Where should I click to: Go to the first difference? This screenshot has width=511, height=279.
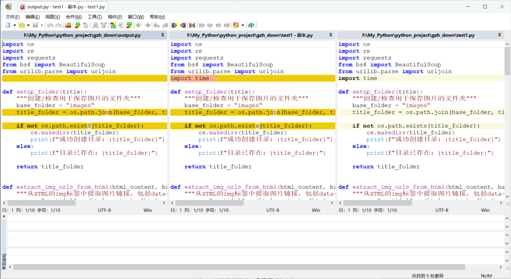pos(113,25)
